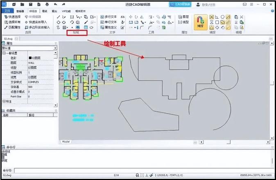The width and height of the screenshot is (276, 180).
Task: Switch to the 查看器 tab
Action: tap(20, 11)
